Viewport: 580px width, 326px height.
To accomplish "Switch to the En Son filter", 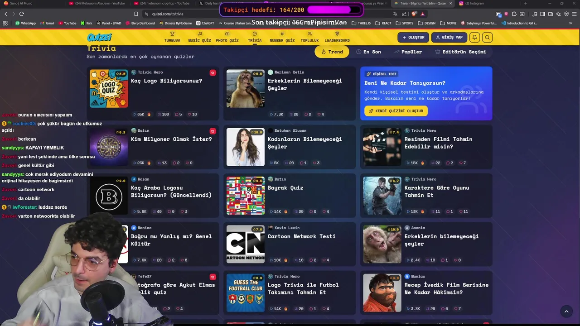I will coord(368,52).
